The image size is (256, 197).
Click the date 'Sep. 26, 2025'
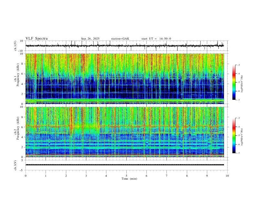(x=90, y=39)
